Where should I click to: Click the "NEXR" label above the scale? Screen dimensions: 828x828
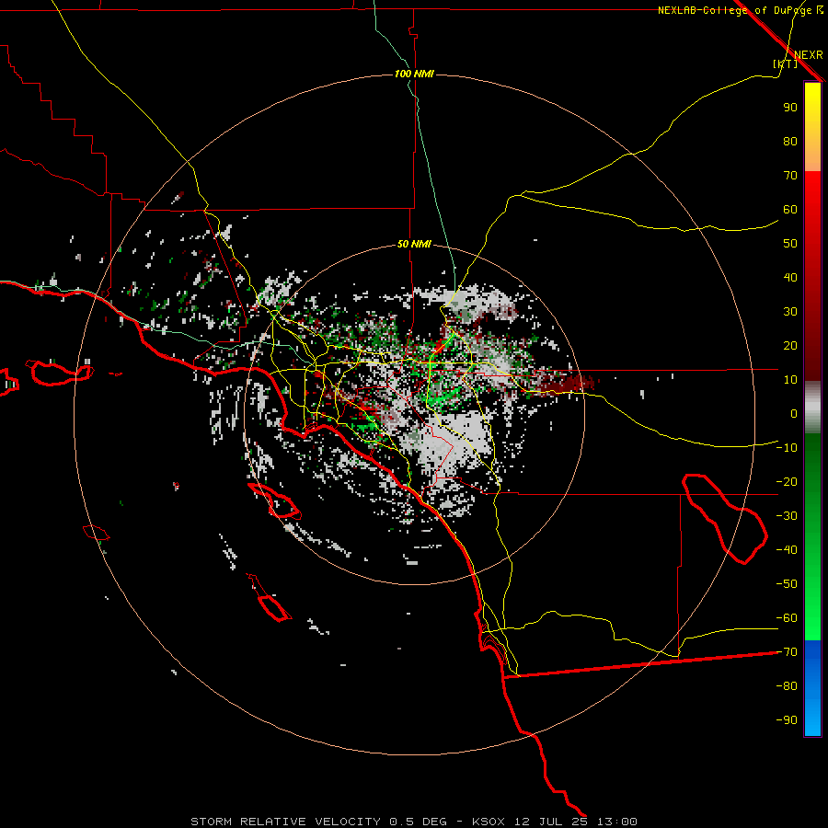[x=809, y=55]
